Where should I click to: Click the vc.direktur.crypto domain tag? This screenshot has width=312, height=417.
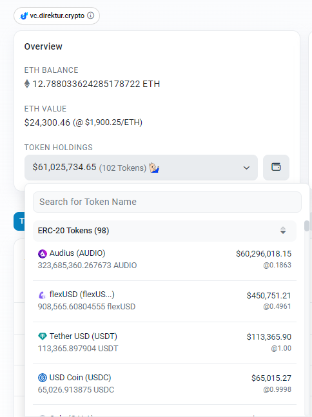coord(57,15)
